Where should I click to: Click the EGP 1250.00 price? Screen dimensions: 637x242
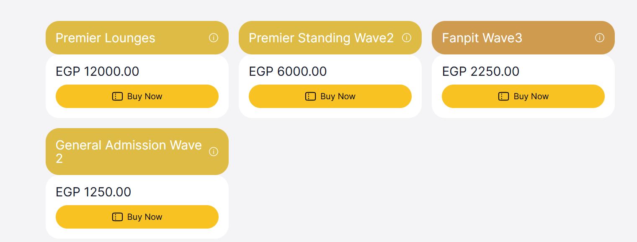pos(93,192)
